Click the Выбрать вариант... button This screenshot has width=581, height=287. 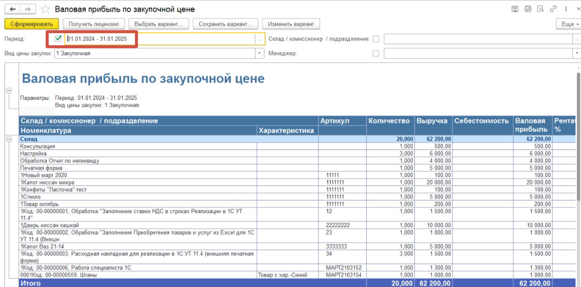(160, 24)
